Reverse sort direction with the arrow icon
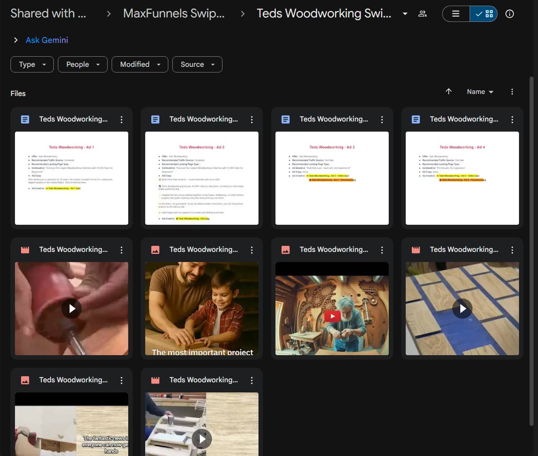Image resolution: width=538 pixels, height=456 pixels. (449, 92)
